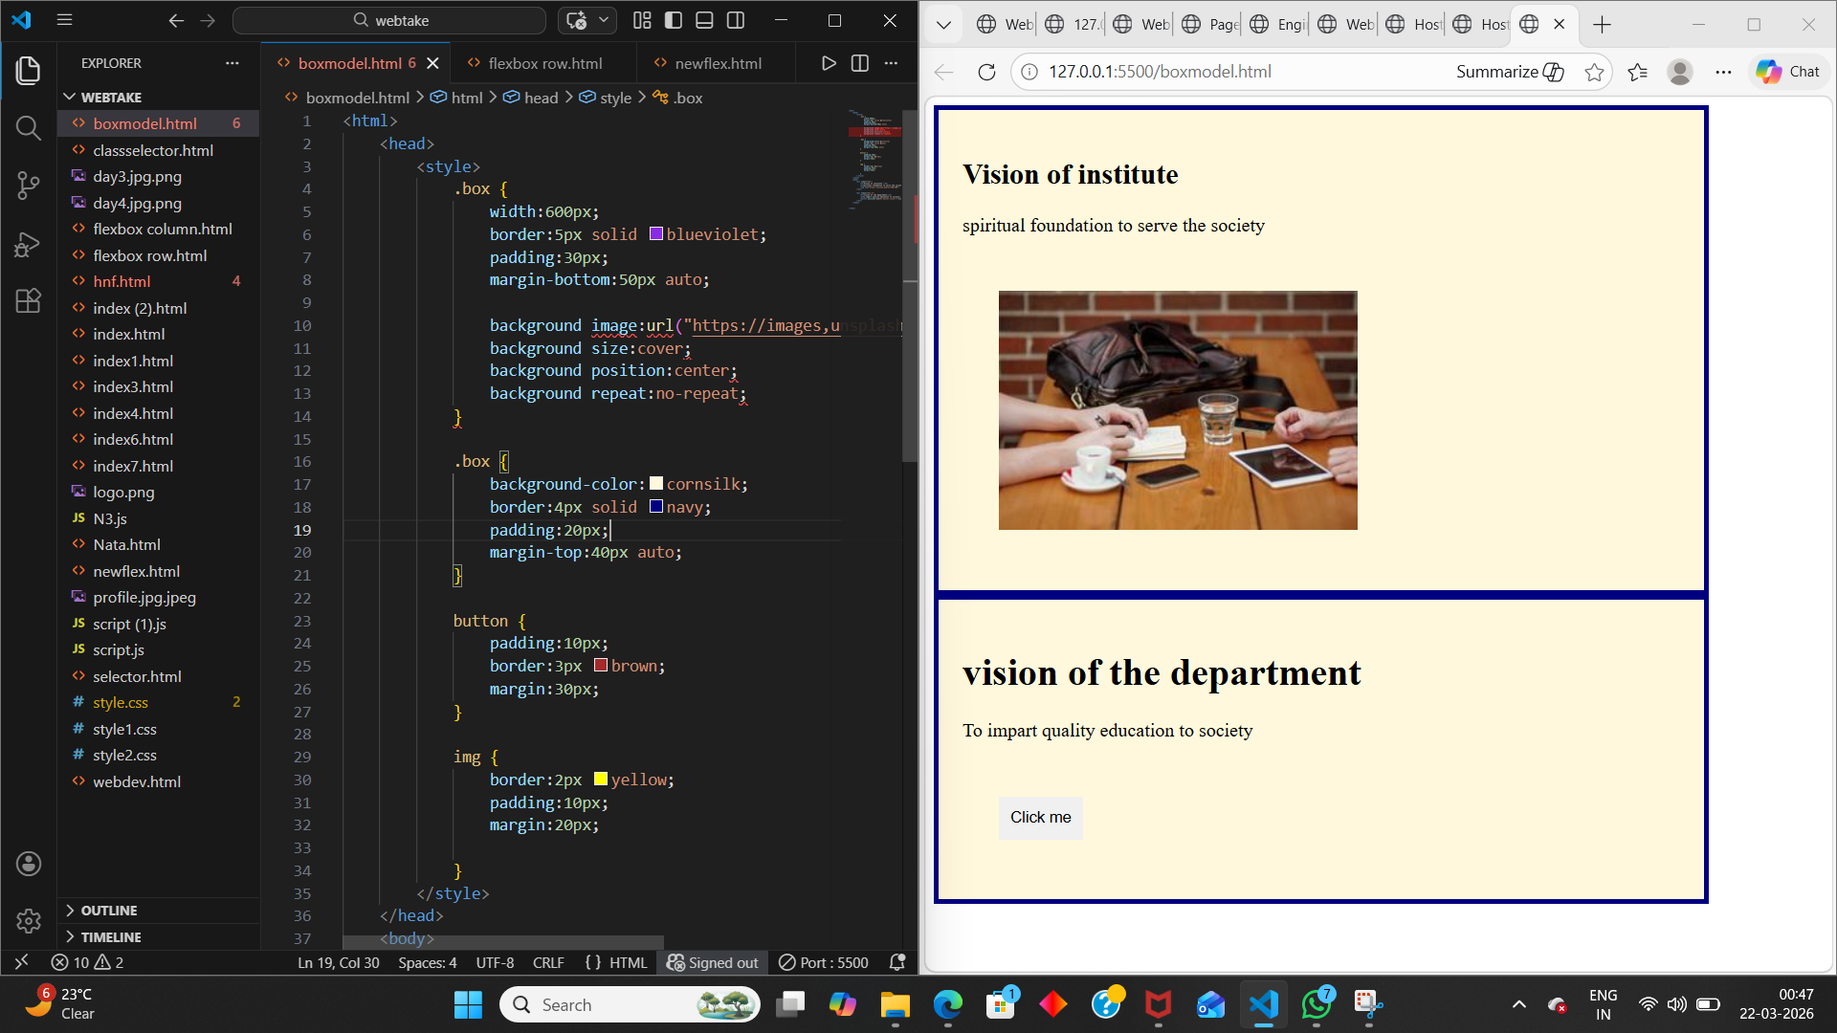Image resolution: width=1837 pixels, height=1033 pixels.
Task: Open the Run and Debug view
Action: tap(28, 244)
